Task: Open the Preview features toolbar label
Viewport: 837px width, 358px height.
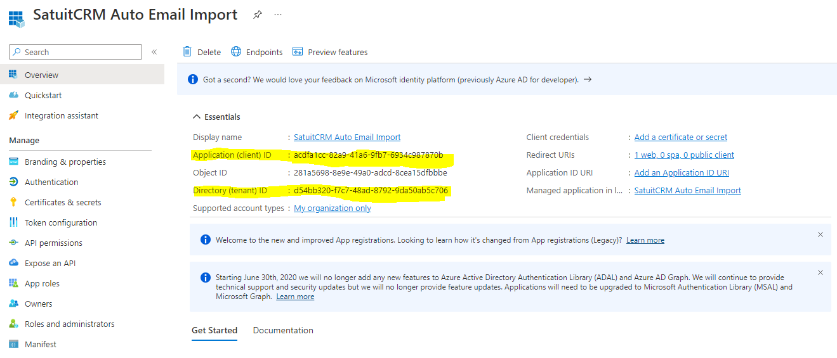Action: (x=338, y=52)
